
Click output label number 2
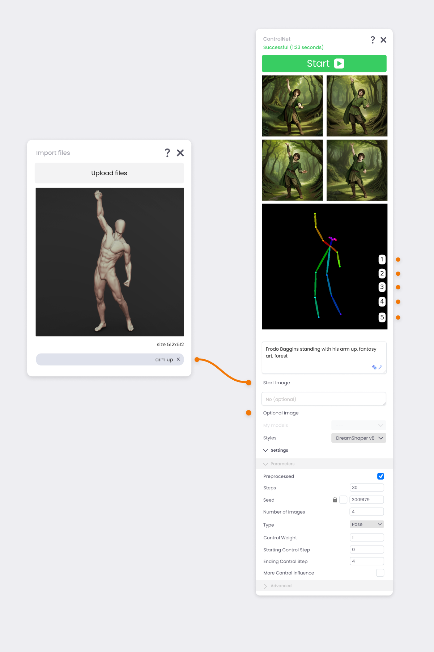coord(382,273)
